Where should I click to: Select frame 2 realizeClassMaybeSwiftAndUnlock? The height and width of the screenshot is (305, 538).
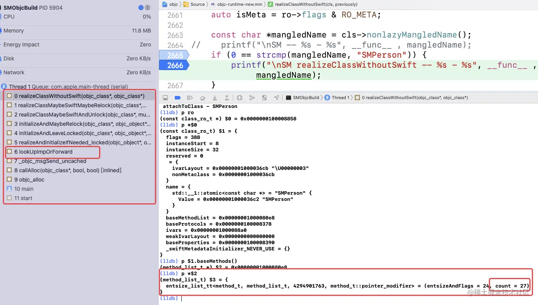(x=79, y=115)
